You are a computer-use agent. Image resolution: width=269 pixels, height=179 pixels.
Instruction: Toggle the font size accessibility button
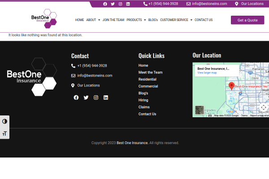[x=5, y=133]
